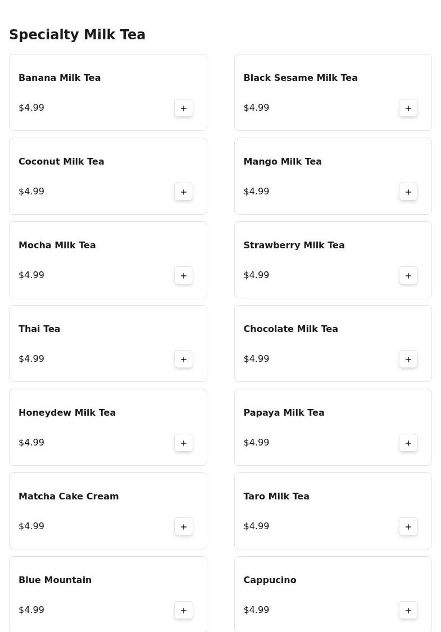Image resolution: width=441 pixels, height=632 pixels.
Task: Add Chocolate Milk Tea via plus icon
Action: tap(408, 359)
